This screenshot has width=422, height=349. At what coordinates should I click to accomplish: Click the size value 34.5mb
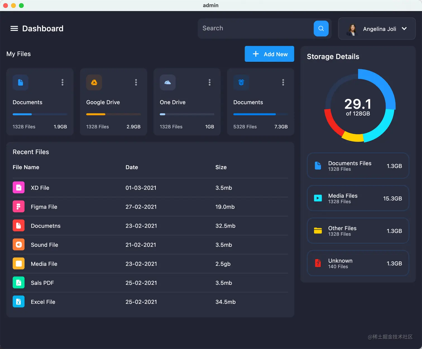(226, 302)
